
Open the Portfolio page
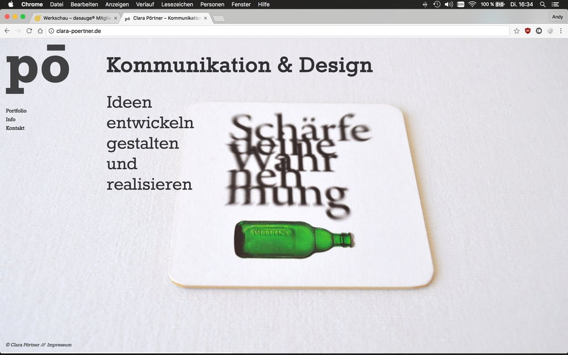[16, 111]
